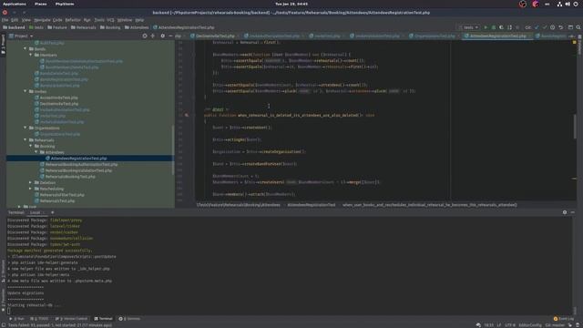Open the Services tool window button

tap(129, 319)
